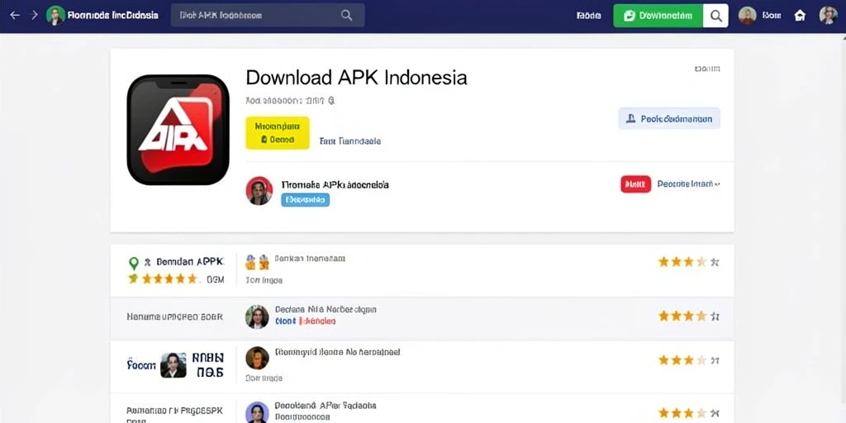The height and width of the screenshot is (423, 846).
Task: Set the star rating in Benkan row
Action: [x=688, y=262]
